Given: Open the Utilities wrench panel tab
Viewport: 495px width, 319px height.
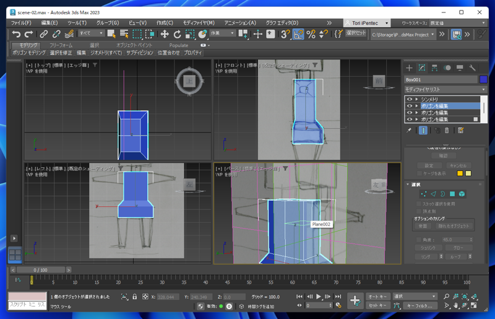Looking at the screenshot, I should (472, 68).
